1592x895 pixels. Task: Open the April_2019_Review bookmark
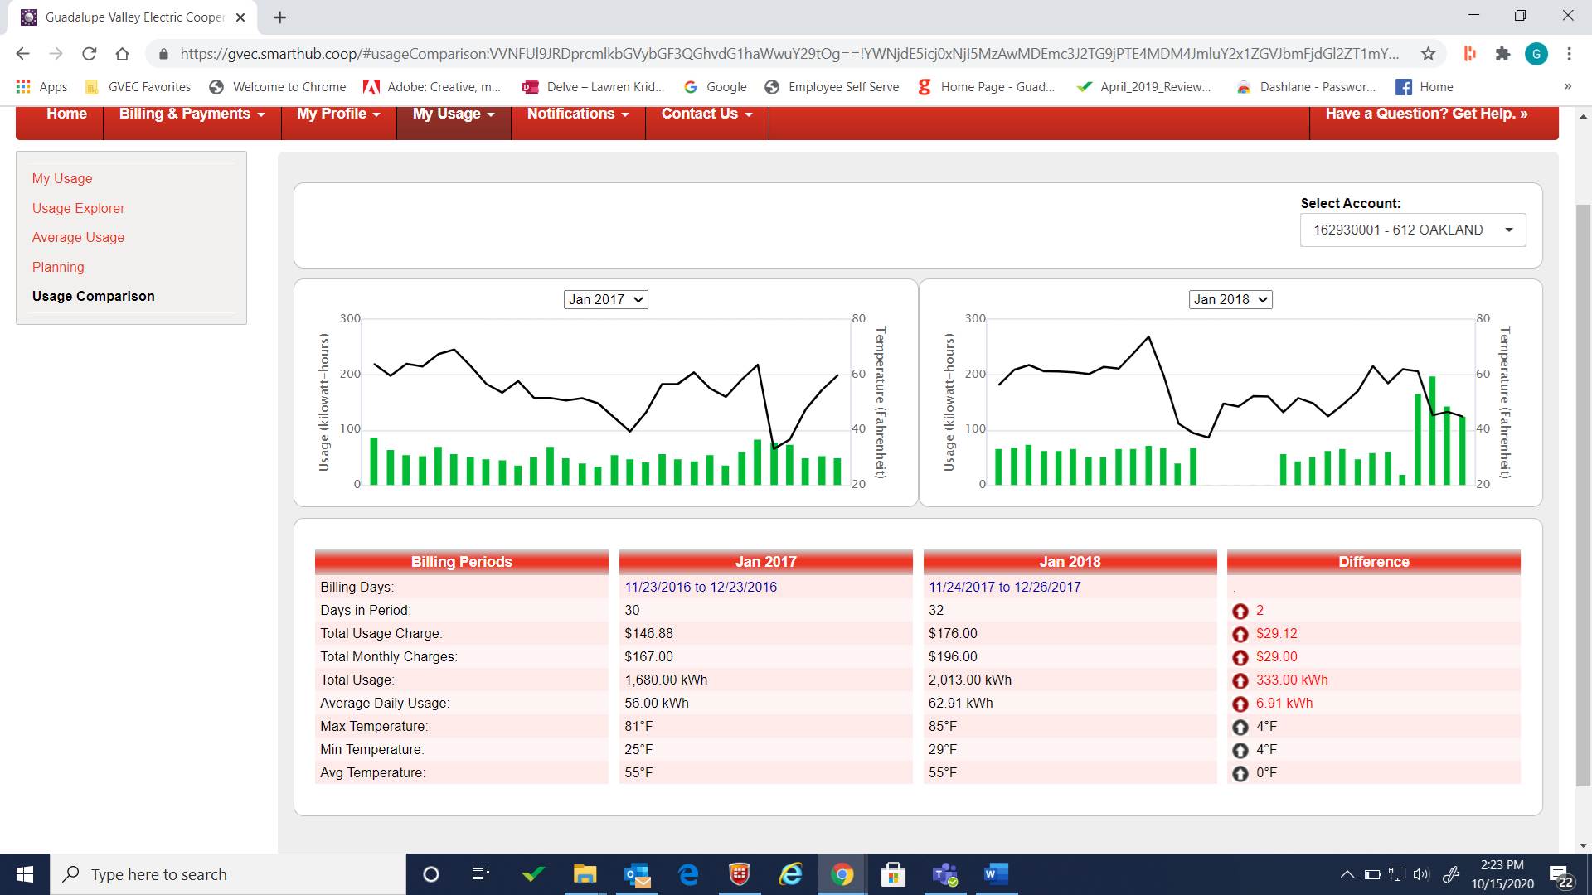click(x=1144, y=87)
